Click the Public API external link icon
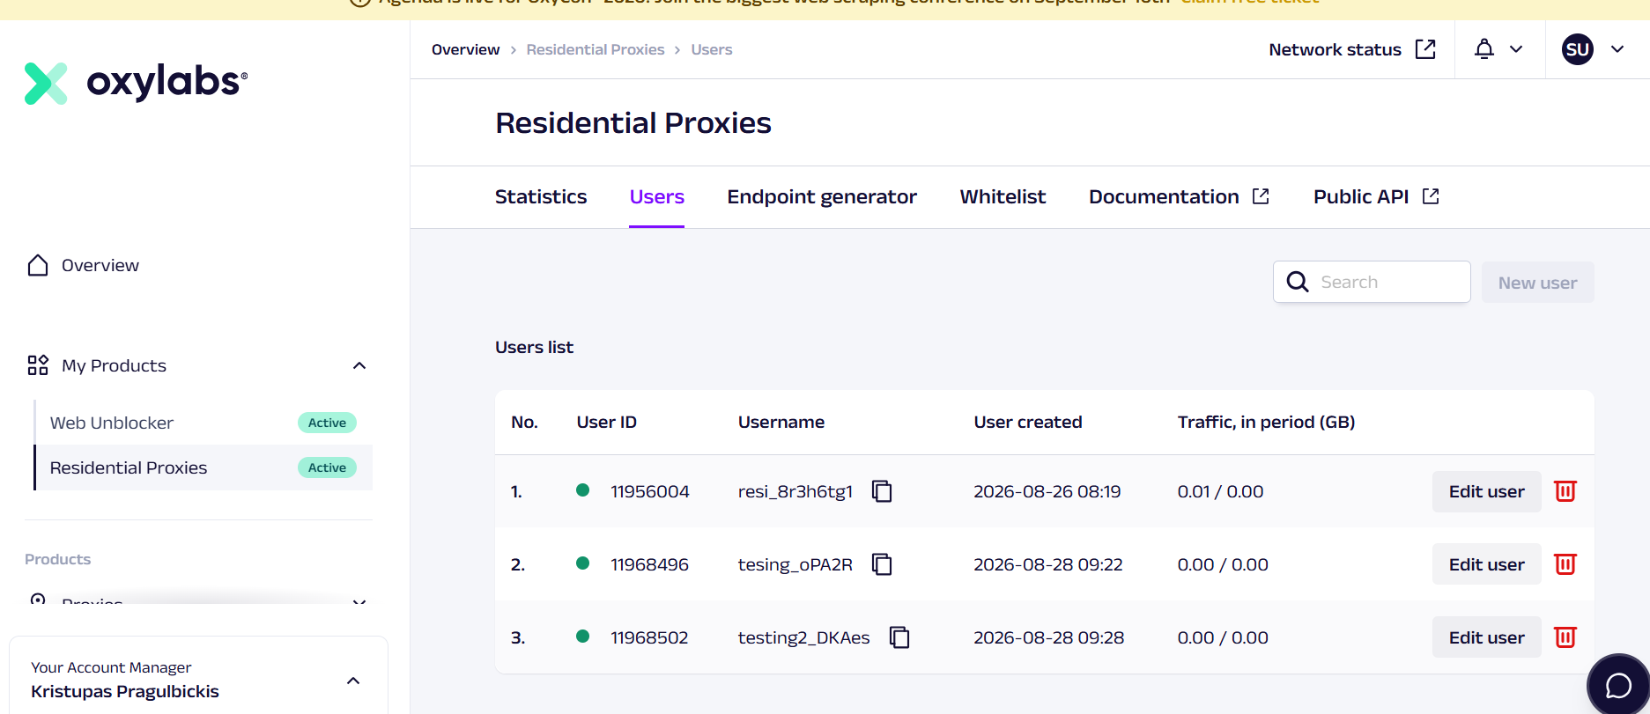Viewport: 1650px width, 714px height. pyautogui.click(x=1431, y=196)
